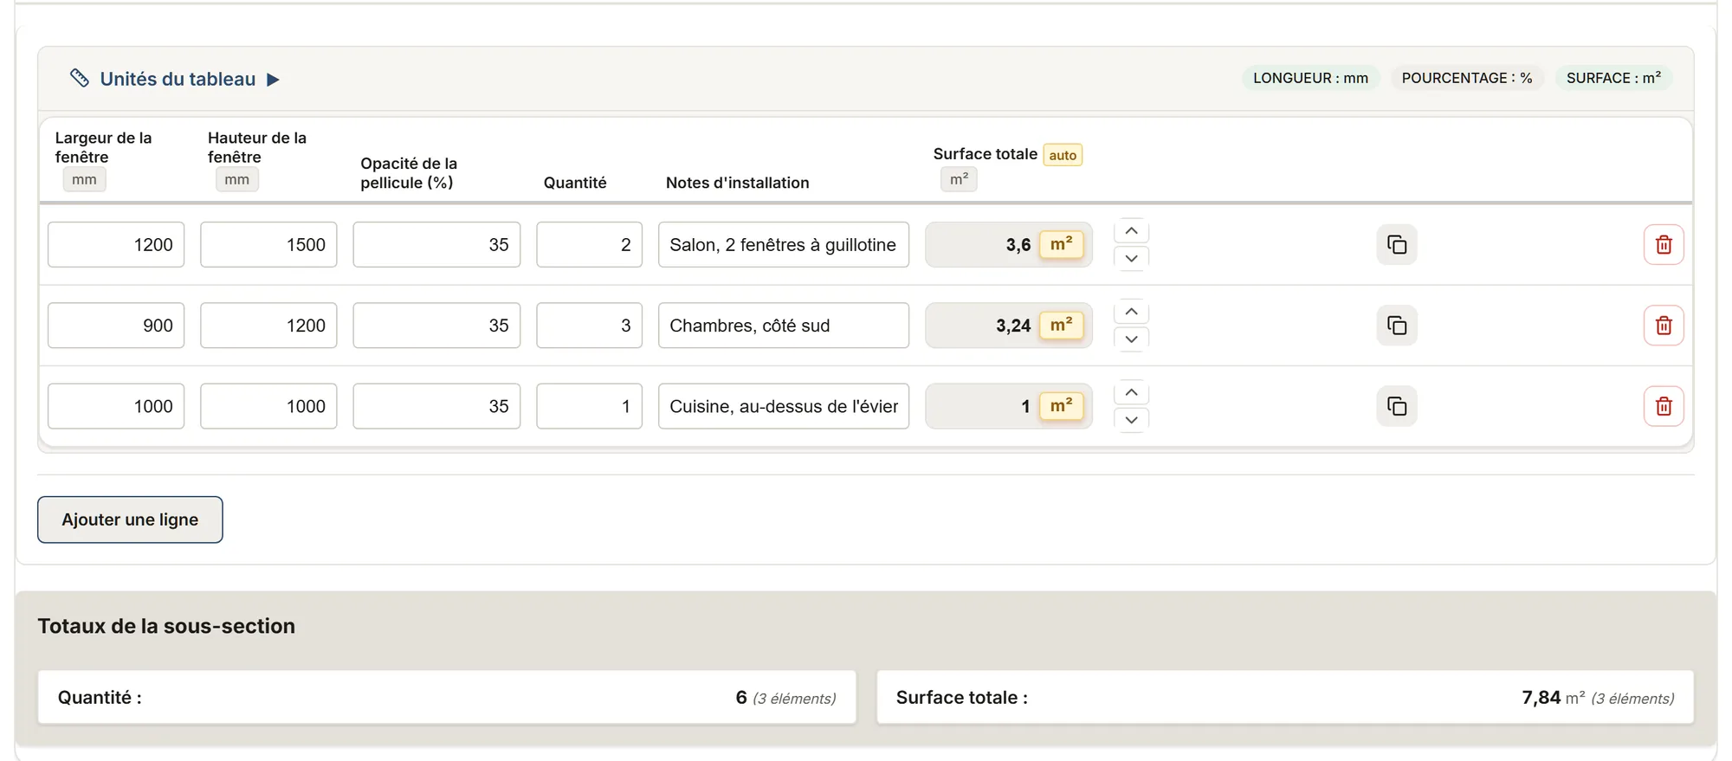Edit width field showing 1200
1732x761 pixels.
coord(116,245)
